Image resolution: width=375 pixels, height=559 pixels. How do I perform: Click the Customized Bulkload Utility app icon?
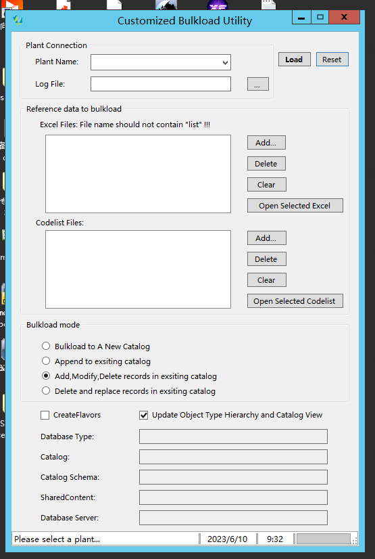point(18,20)
